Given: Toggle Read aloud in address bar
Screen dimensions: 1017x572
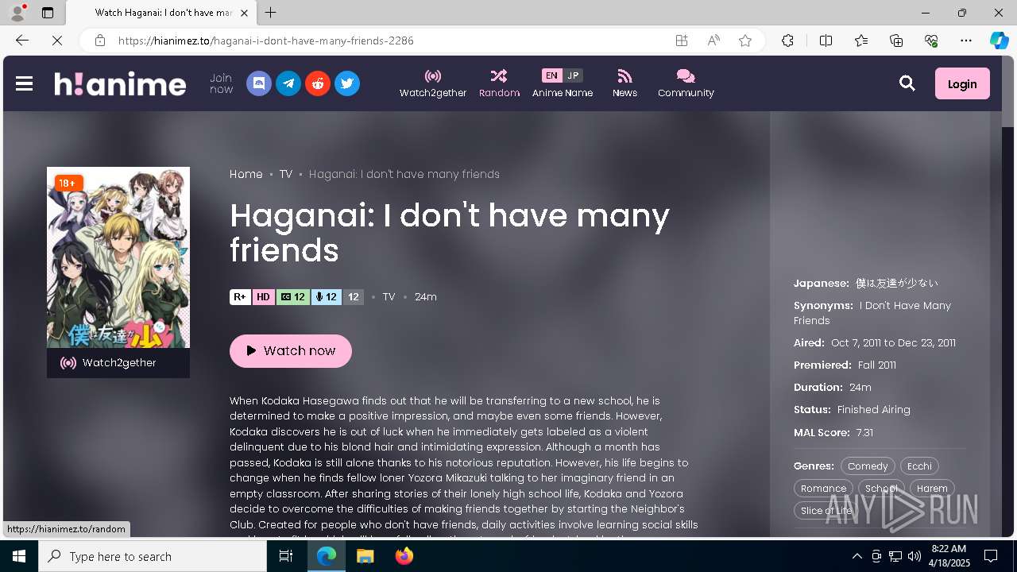Looking at the screenshot, I should [x=713, y=41].
